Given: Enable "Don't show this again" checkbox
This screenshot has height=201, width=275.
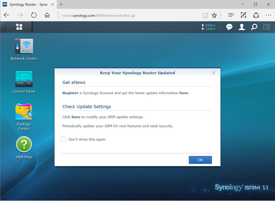Looking at the screenshot, I should (x=63, y=139).
